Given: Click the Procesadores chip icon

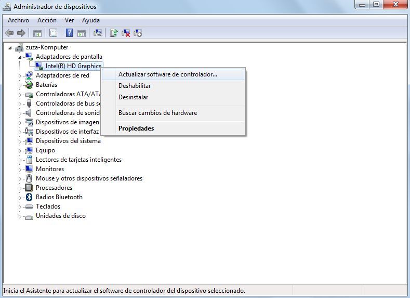Looking at the screenshot, I should point(29,188).
